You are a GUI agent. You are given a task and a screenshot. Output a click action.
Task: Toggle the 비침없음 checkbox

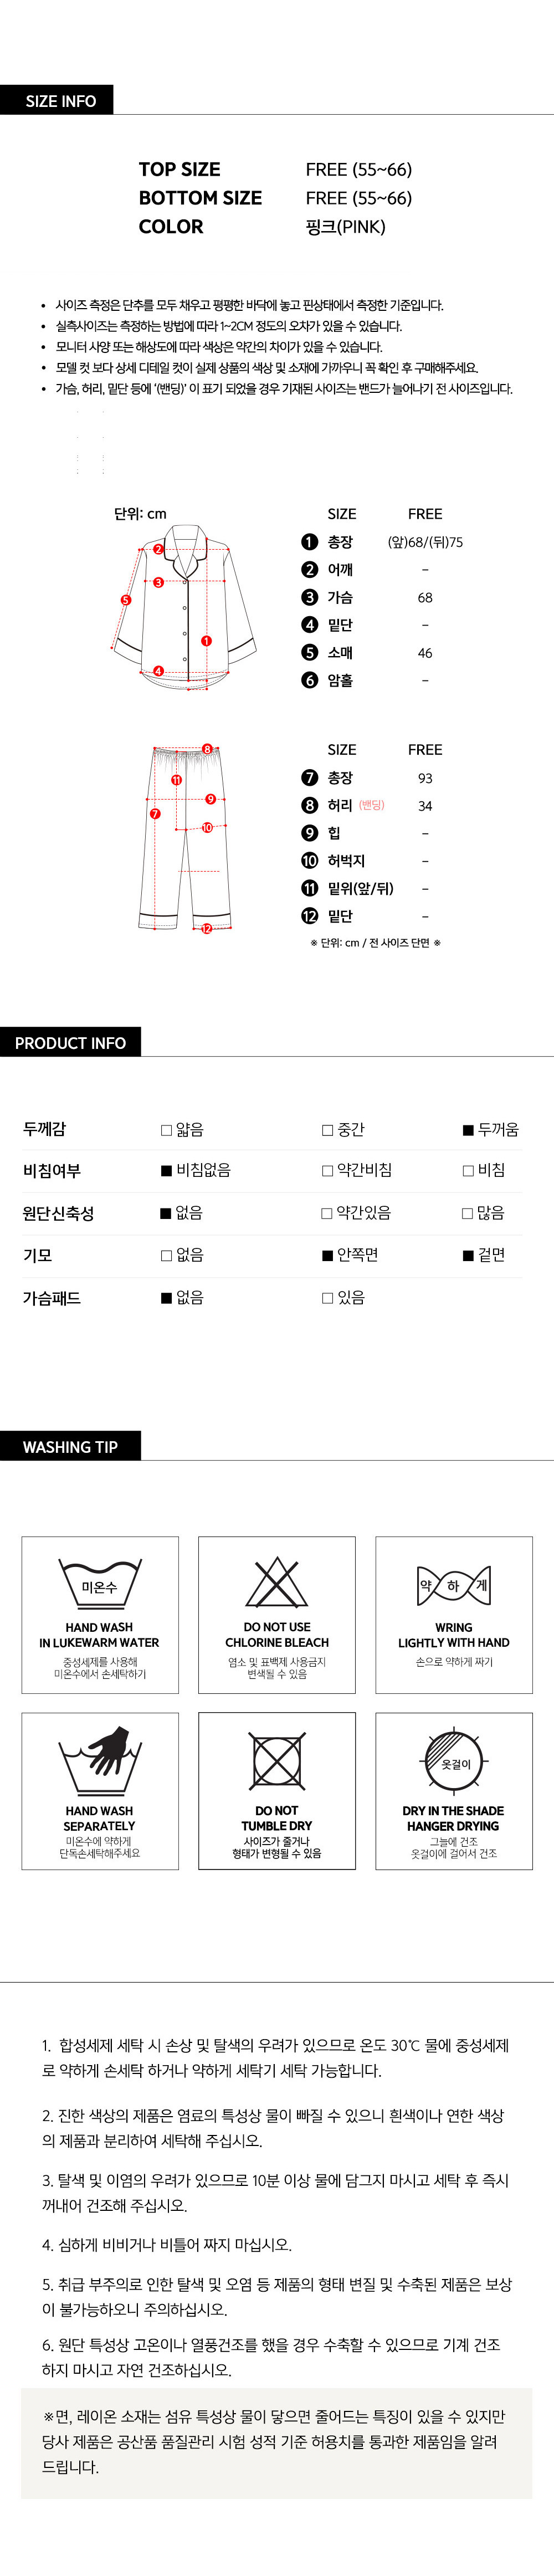point(167,1170)
